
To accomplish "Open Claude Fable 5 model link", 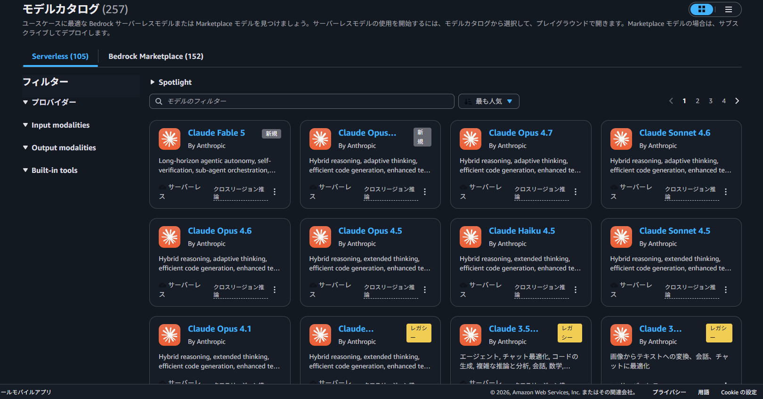I will (x=216, y=133).
